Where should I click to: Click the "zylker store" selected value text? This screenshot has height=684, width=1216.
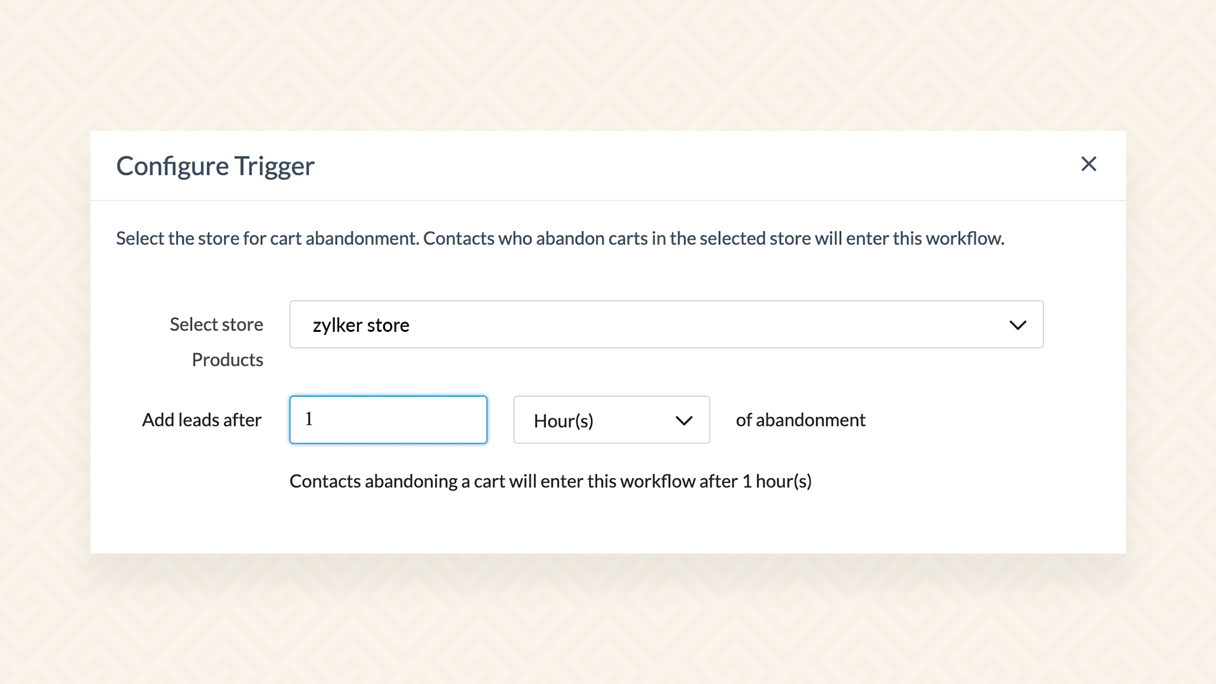tap(361, 325)
